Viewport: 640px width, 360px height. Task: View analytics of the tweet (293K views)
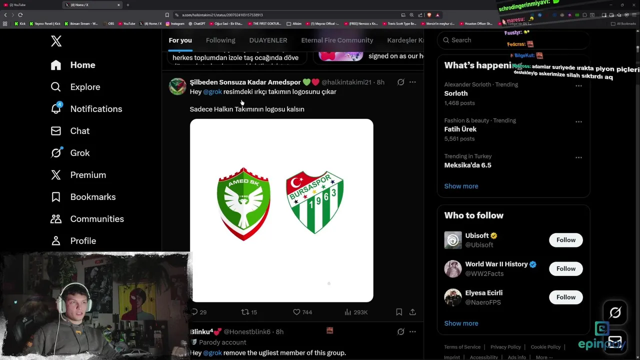[x=356, y=312]
